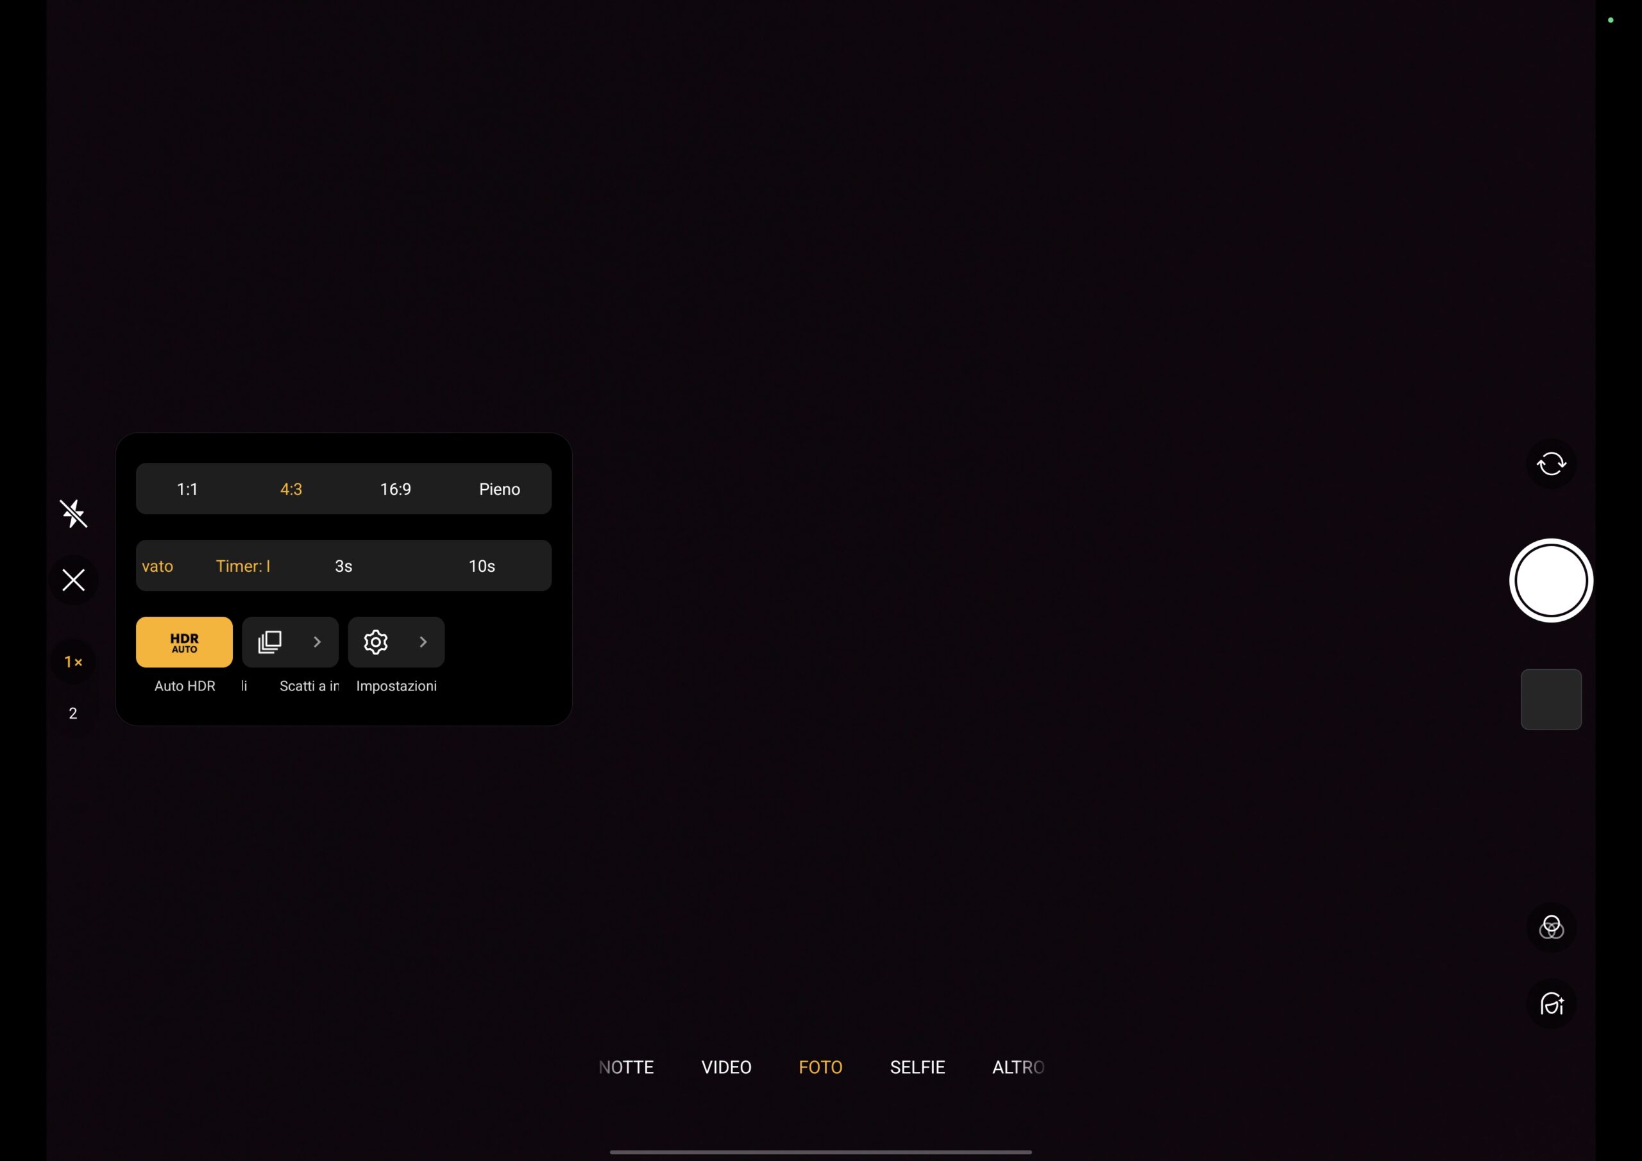Choose 1:1 aspect ratio
Screen dimensions: 1642x1161
click(187, 489)
